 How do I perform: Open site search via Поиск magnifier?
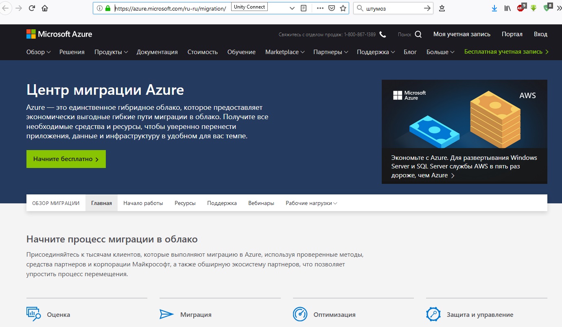point(418,35)
